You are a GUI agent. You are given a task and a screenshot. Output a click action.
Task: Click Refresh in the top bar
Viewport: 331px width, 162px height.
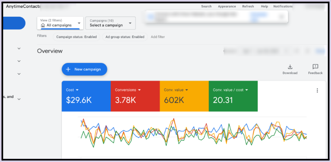point(248,6)
